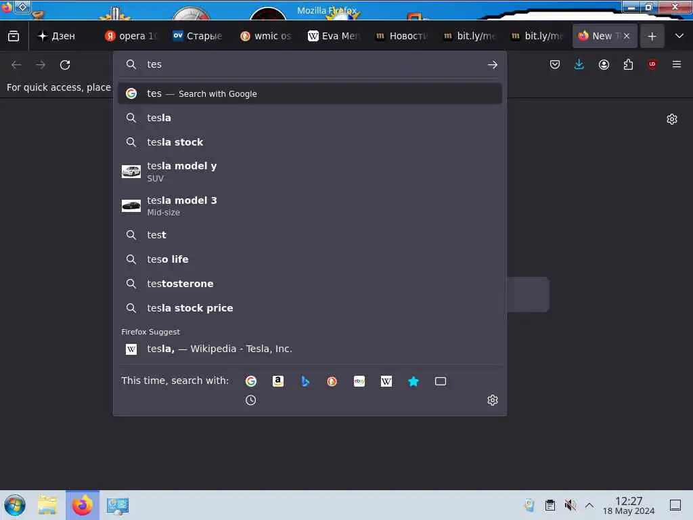This screenshot has width=693, height=520.
Task: Open the Firefox hamburger menu
Action: 677,64
